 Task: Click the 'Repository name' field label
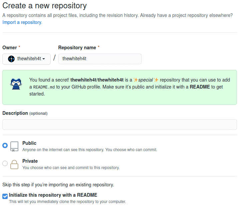(x=77, y=48)
